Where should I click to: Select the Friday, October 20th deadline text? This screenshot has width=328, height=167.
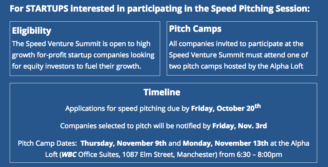coord(226,108)
